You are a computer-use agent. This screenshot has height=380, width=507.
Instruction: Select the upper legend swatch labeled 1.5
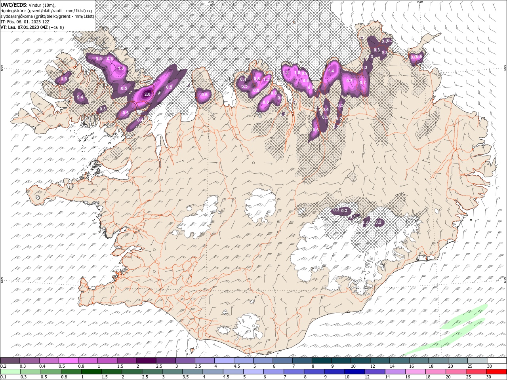tap(126, 361)
